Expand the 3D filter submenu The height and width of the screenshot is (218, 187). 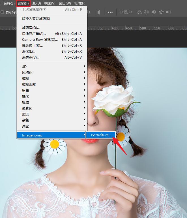pyautogui.click(x=52, y=67)
